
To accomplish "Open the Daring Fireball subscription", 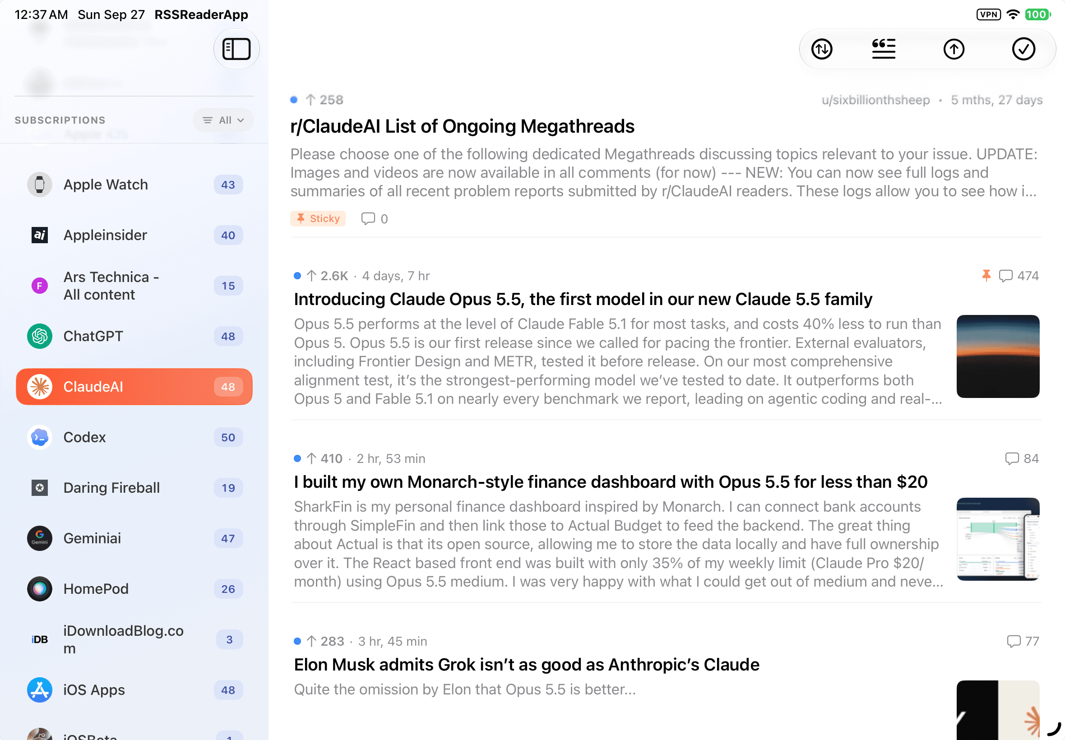I will coord(134,488).
